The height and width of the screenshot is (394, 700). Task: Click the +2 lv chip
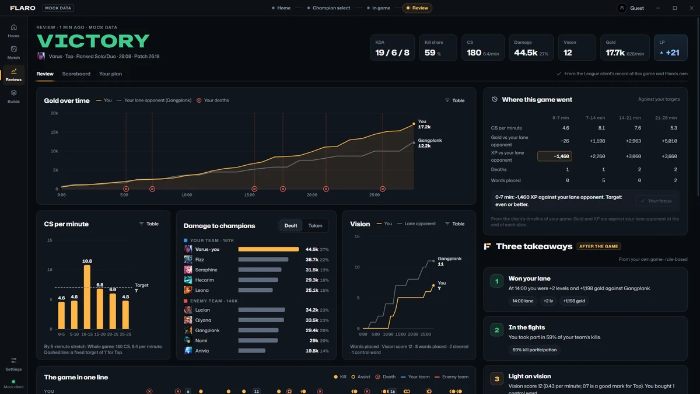[548, 301]
